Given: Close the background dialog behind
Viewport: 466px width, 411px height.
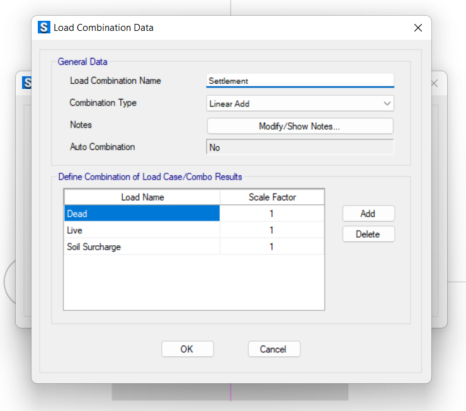Looking at the screenshot, I should 435,83.
